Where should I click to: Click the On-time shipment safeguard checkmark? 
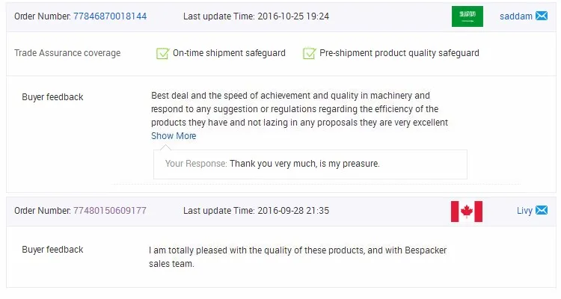(162, 53)
